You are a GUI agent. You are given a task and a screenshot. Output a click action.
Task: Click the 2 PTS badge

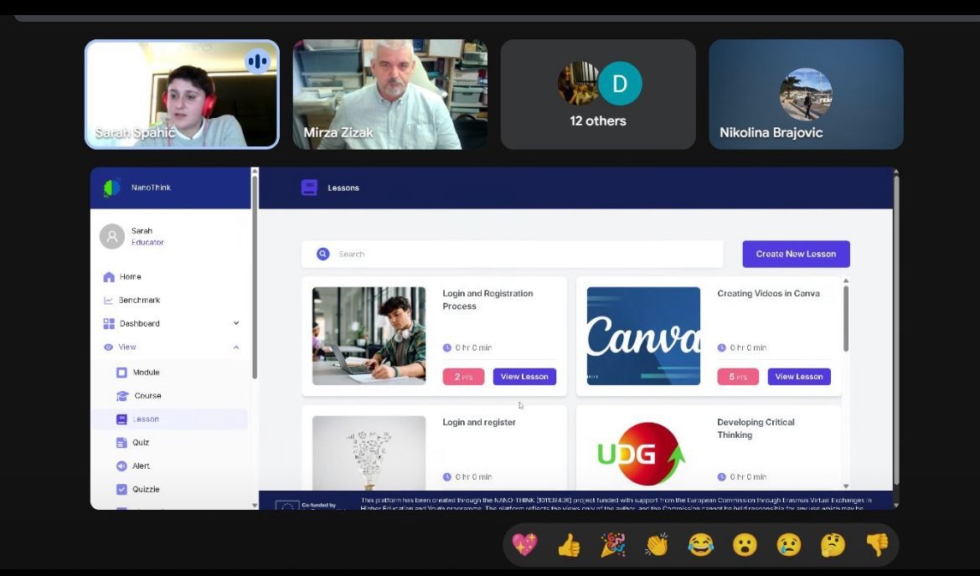tap(463, 377)
